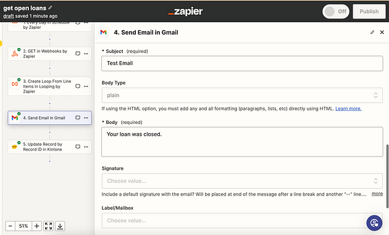Click the Publish button
Image resolution: width=389 pixels, height=235 pixels.
369,11
